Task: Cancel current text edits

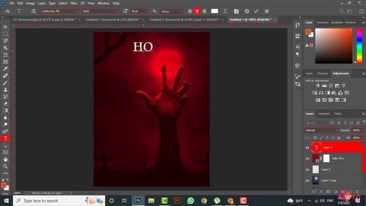Action: pyautogui.click(x=246, y=11)
